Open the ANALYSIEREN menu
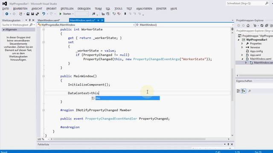The height and width of the screenshot is (153, 273). [x=144, y=8]
